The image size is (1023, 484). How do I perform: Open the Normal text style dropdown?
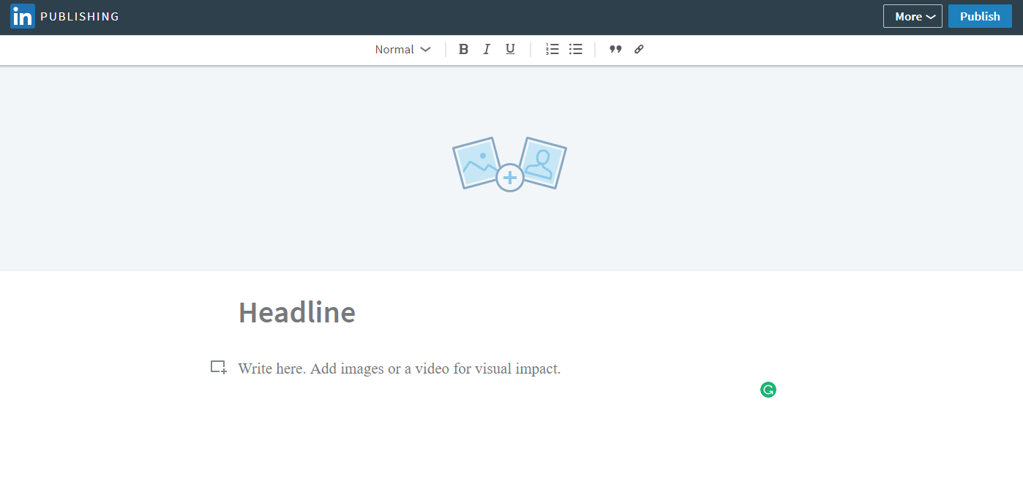tap(402, 49)
